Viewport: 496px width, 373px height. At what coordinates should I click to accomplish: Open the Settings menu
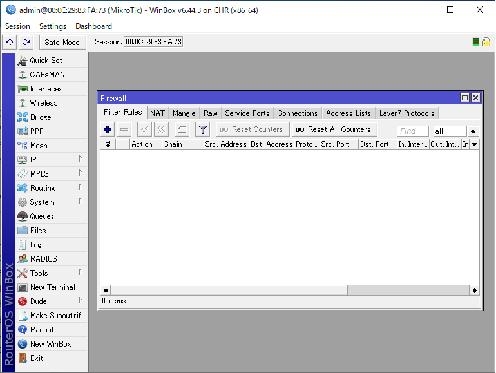click(x=53, y=26)
